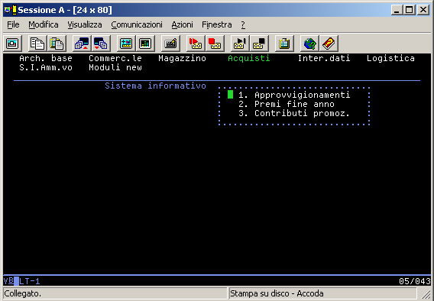Viewport: 434px width, 301px height.
Task: Open the Azioni menu
Action: coord(182,25)
